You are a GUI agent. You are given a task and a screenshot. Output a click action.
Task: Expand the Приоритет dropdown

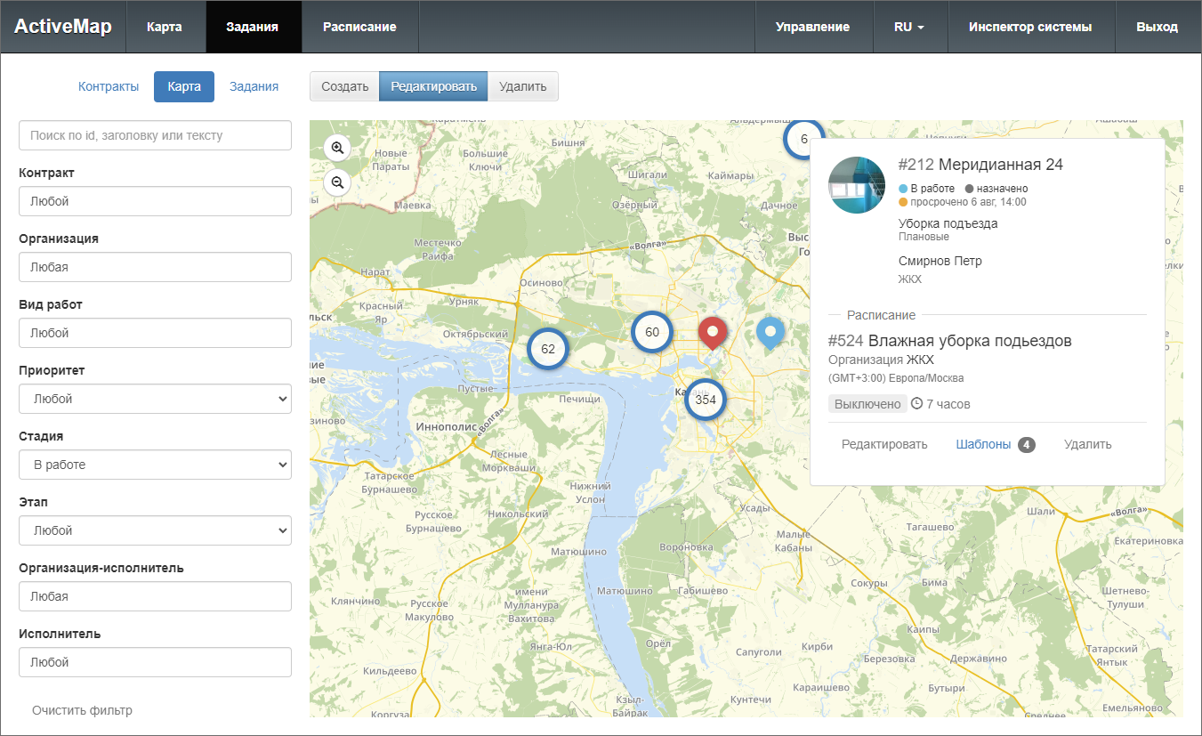[155, 399]
